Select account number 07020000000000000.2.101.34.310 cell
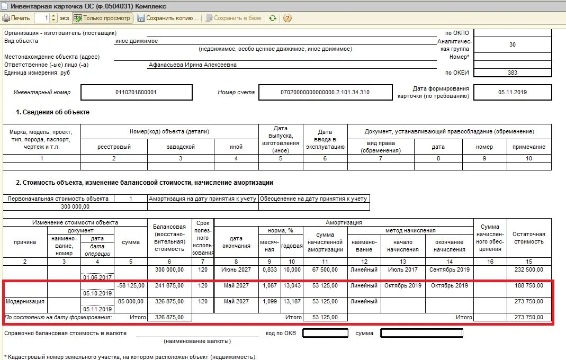The width and height of the screenshot is (566, 360). (x=325, y=93)
